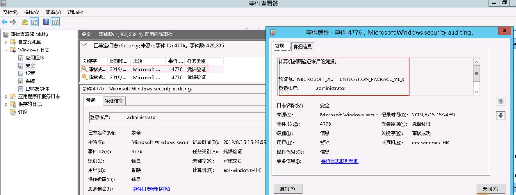The image size is (516, 195).
Task: Switch to 详细信息 tab in main preview pane
Action: pos(114,101)
